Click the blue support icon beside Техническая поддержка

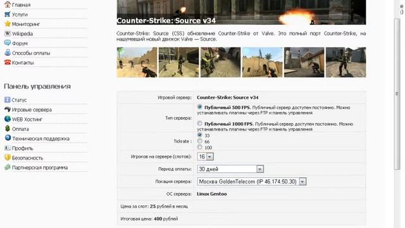pos(8,138)
